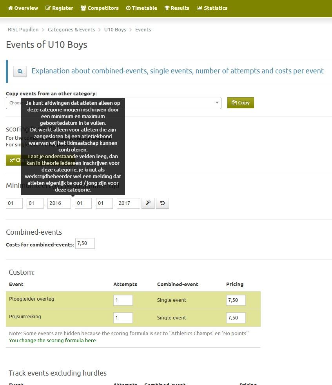332x385 pixels.
Task: Expand the copy-from-category dropdown
Action: click(x=217, y=103)
